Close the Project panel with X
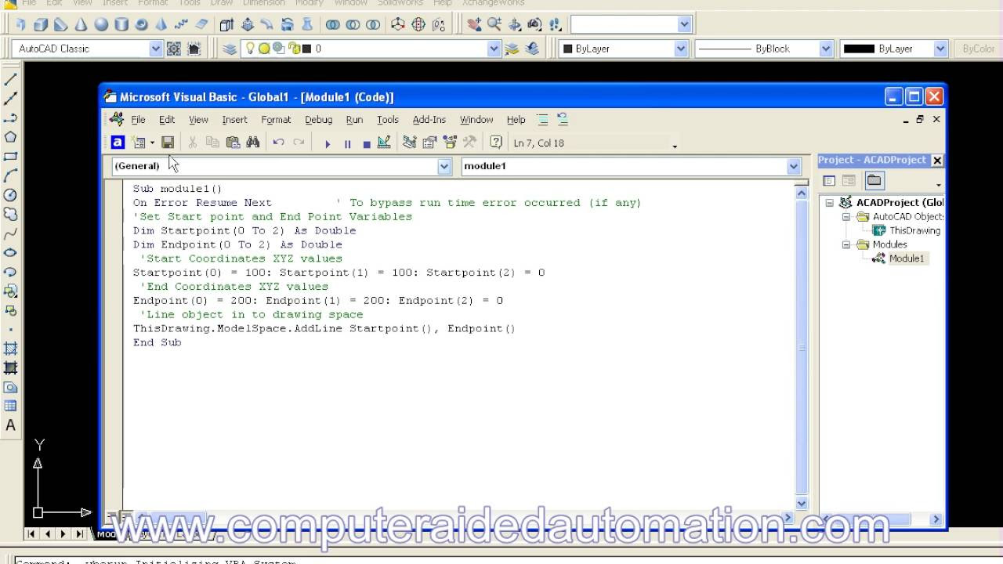This screenshot has width=1003, height=564. tap(936, 160)
